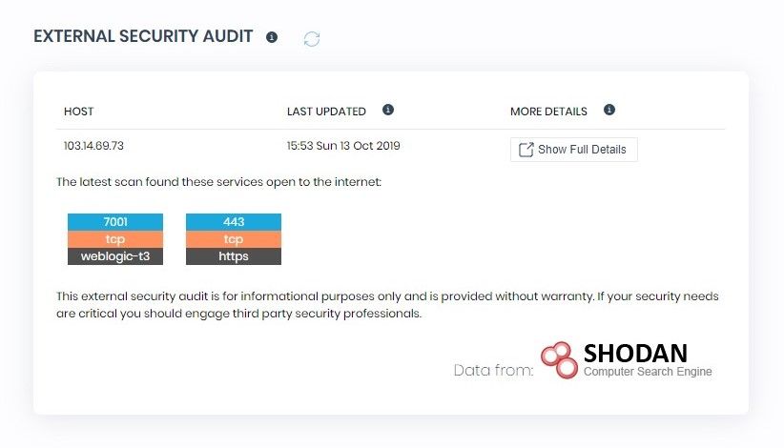Viewport: 784px width, 448px height.
Task: Click Show Full Details button
Action: pyautogui.click(x=573, y=150)
